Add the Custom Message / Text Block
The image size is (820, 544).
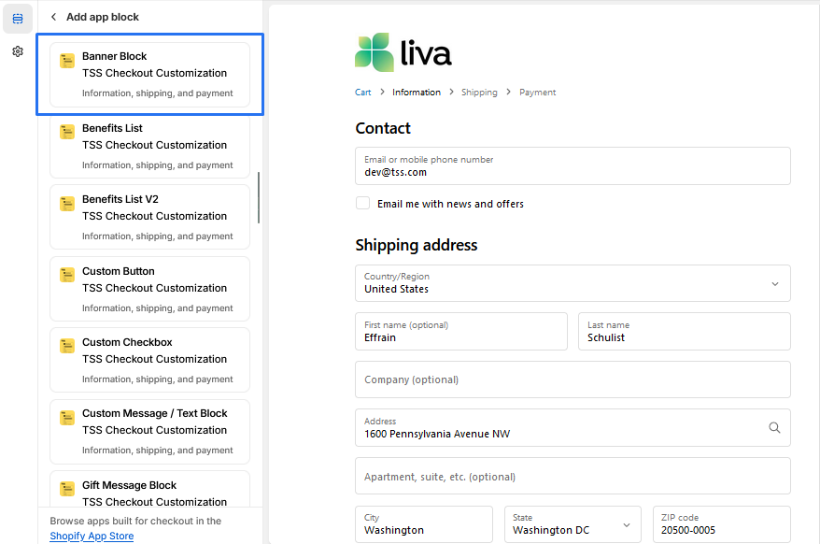click(149, 430)
